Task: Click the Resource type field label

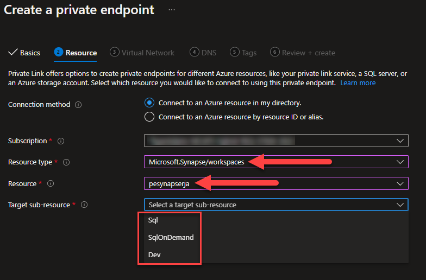Action: 30,162
